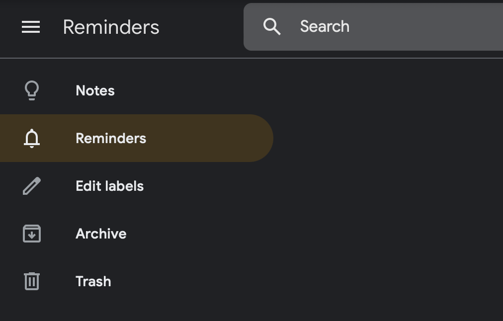Click the Archive box icon
This screenshot has width=503, height=321.
32,234
